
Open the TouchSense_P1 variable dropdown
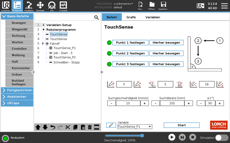[135, 127]
